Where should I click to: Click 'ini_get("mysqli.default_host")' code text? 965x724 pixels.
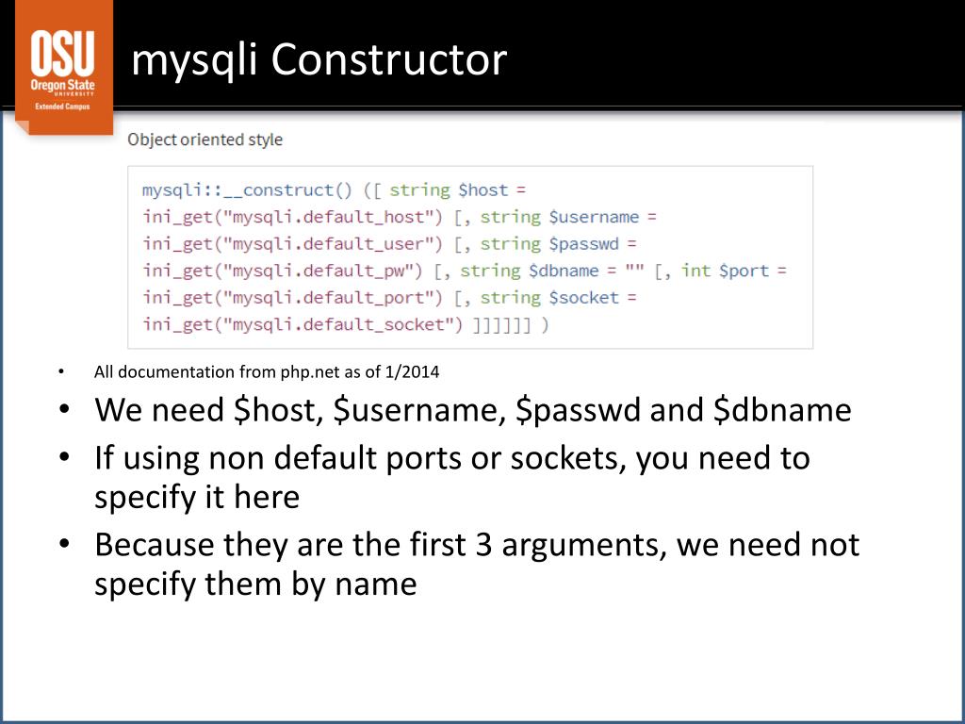point(292,218)
